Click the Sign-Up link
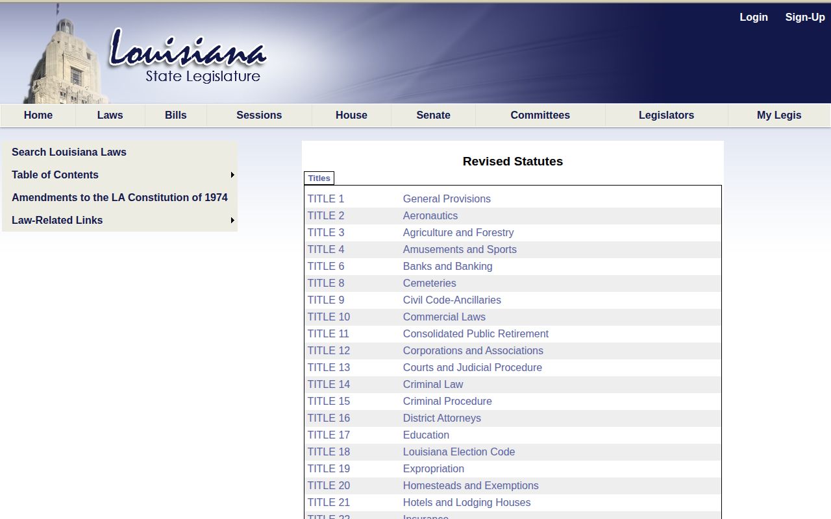This screenshot has height=519, width=831. pos(805,18)
